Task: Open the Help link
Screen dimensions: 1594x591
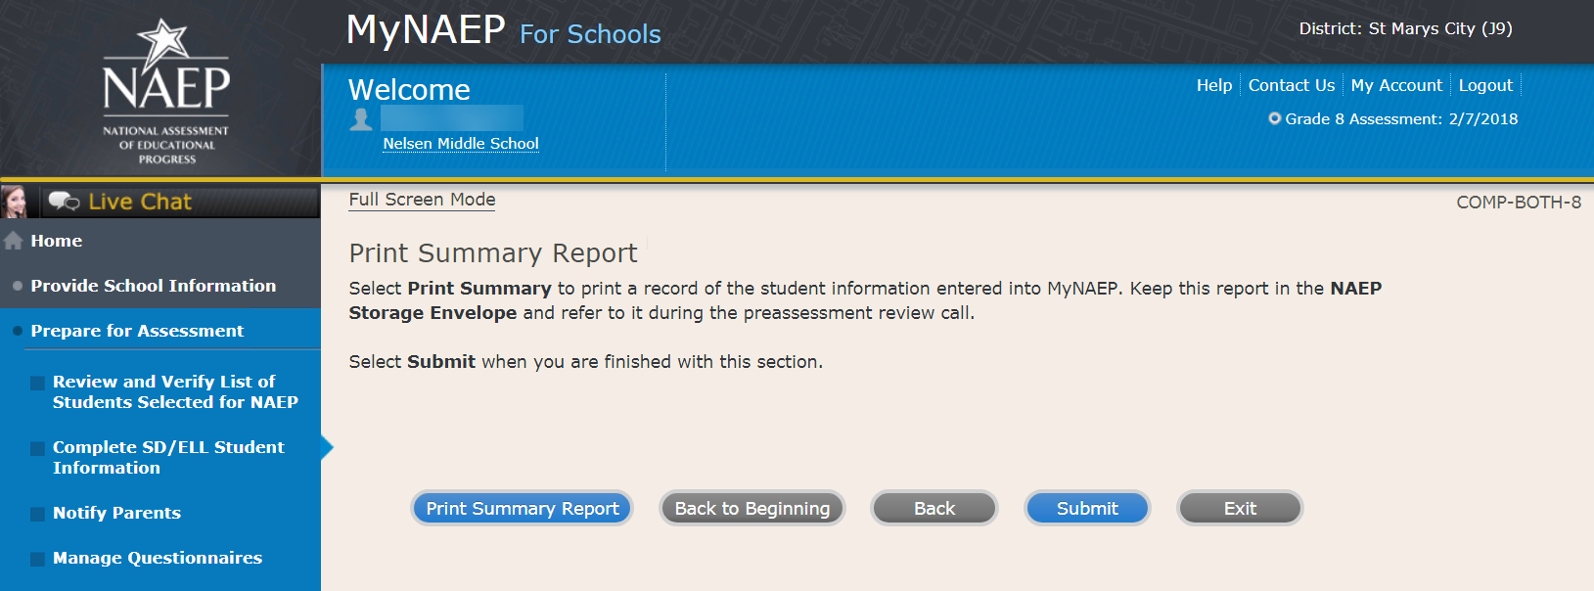Action: [1214, 85]
